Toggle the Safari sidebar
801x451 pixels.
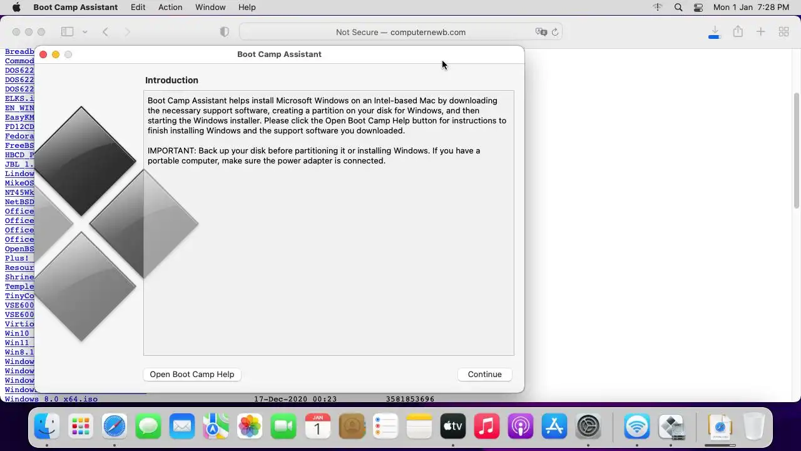pyautogui.click(x=67, y=32)
